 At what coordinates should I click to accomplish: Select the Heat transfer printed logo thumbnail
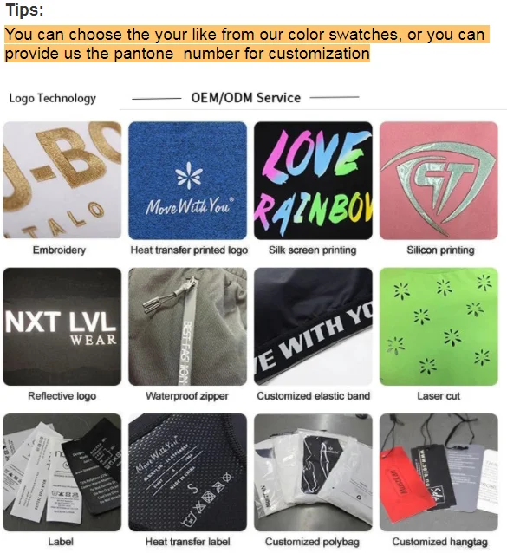pos(187,180)
